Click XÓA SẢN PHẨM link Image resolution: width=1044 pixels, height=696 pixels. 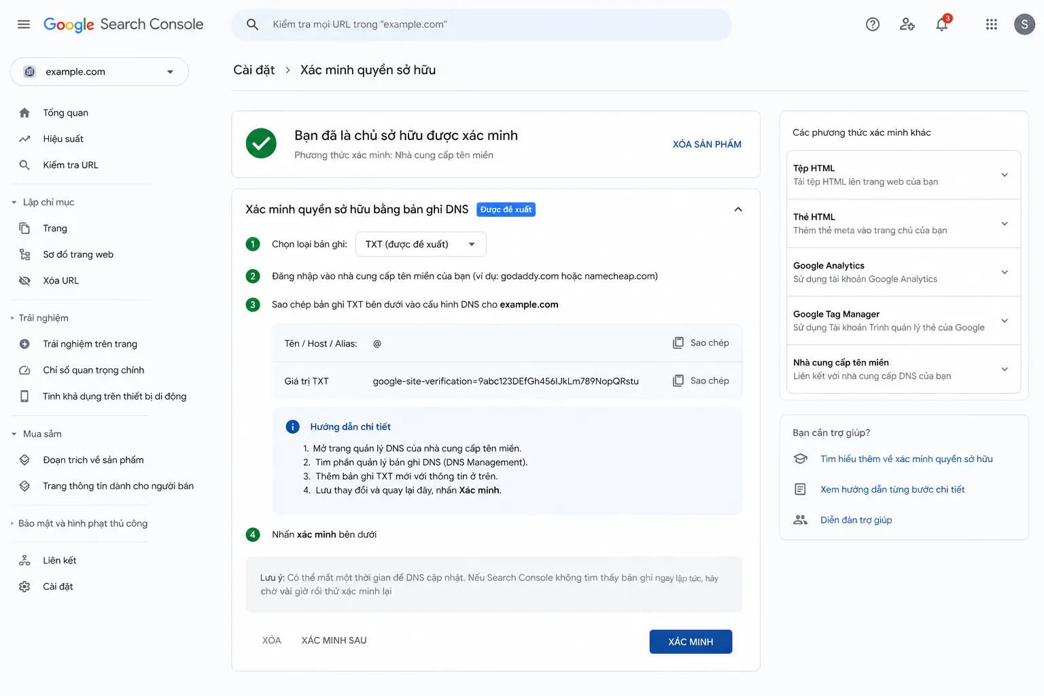tap(707, 144)
